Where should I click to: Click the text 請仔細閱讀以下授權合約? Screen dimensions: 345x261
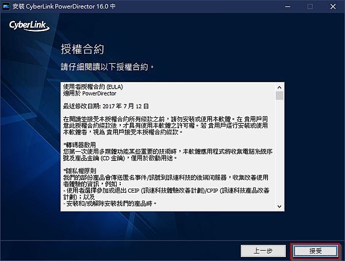[104, 67]
